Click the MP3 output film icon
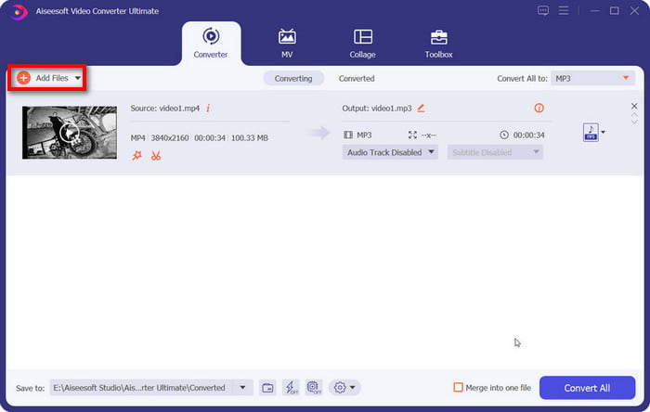This screenshot has height=412, width=650. click(x=348, y=135)
